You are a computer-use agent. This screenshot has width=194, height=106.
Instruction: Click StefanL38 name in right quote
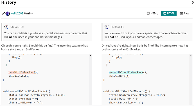coord(118,27)
